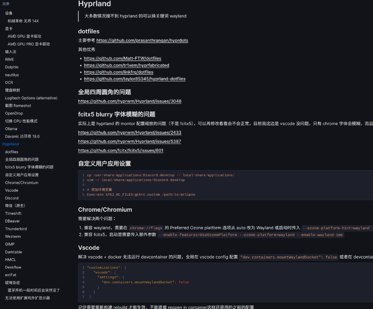Open HMCL in the table of contents
This screenshot has width=373, height=309.
[10, 260]
